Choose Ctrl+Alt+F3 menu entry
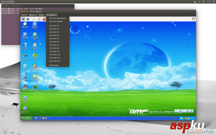Image resolution: width=216 pixels, height=135 pixels. pos(58,32)
